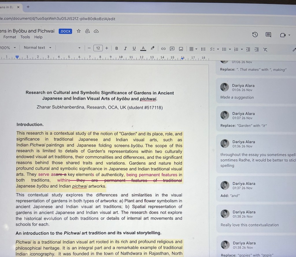The width and height of the screenshot is (296, 257).
Task: Toggle bold formatting
Action: (x=116, y=48)
